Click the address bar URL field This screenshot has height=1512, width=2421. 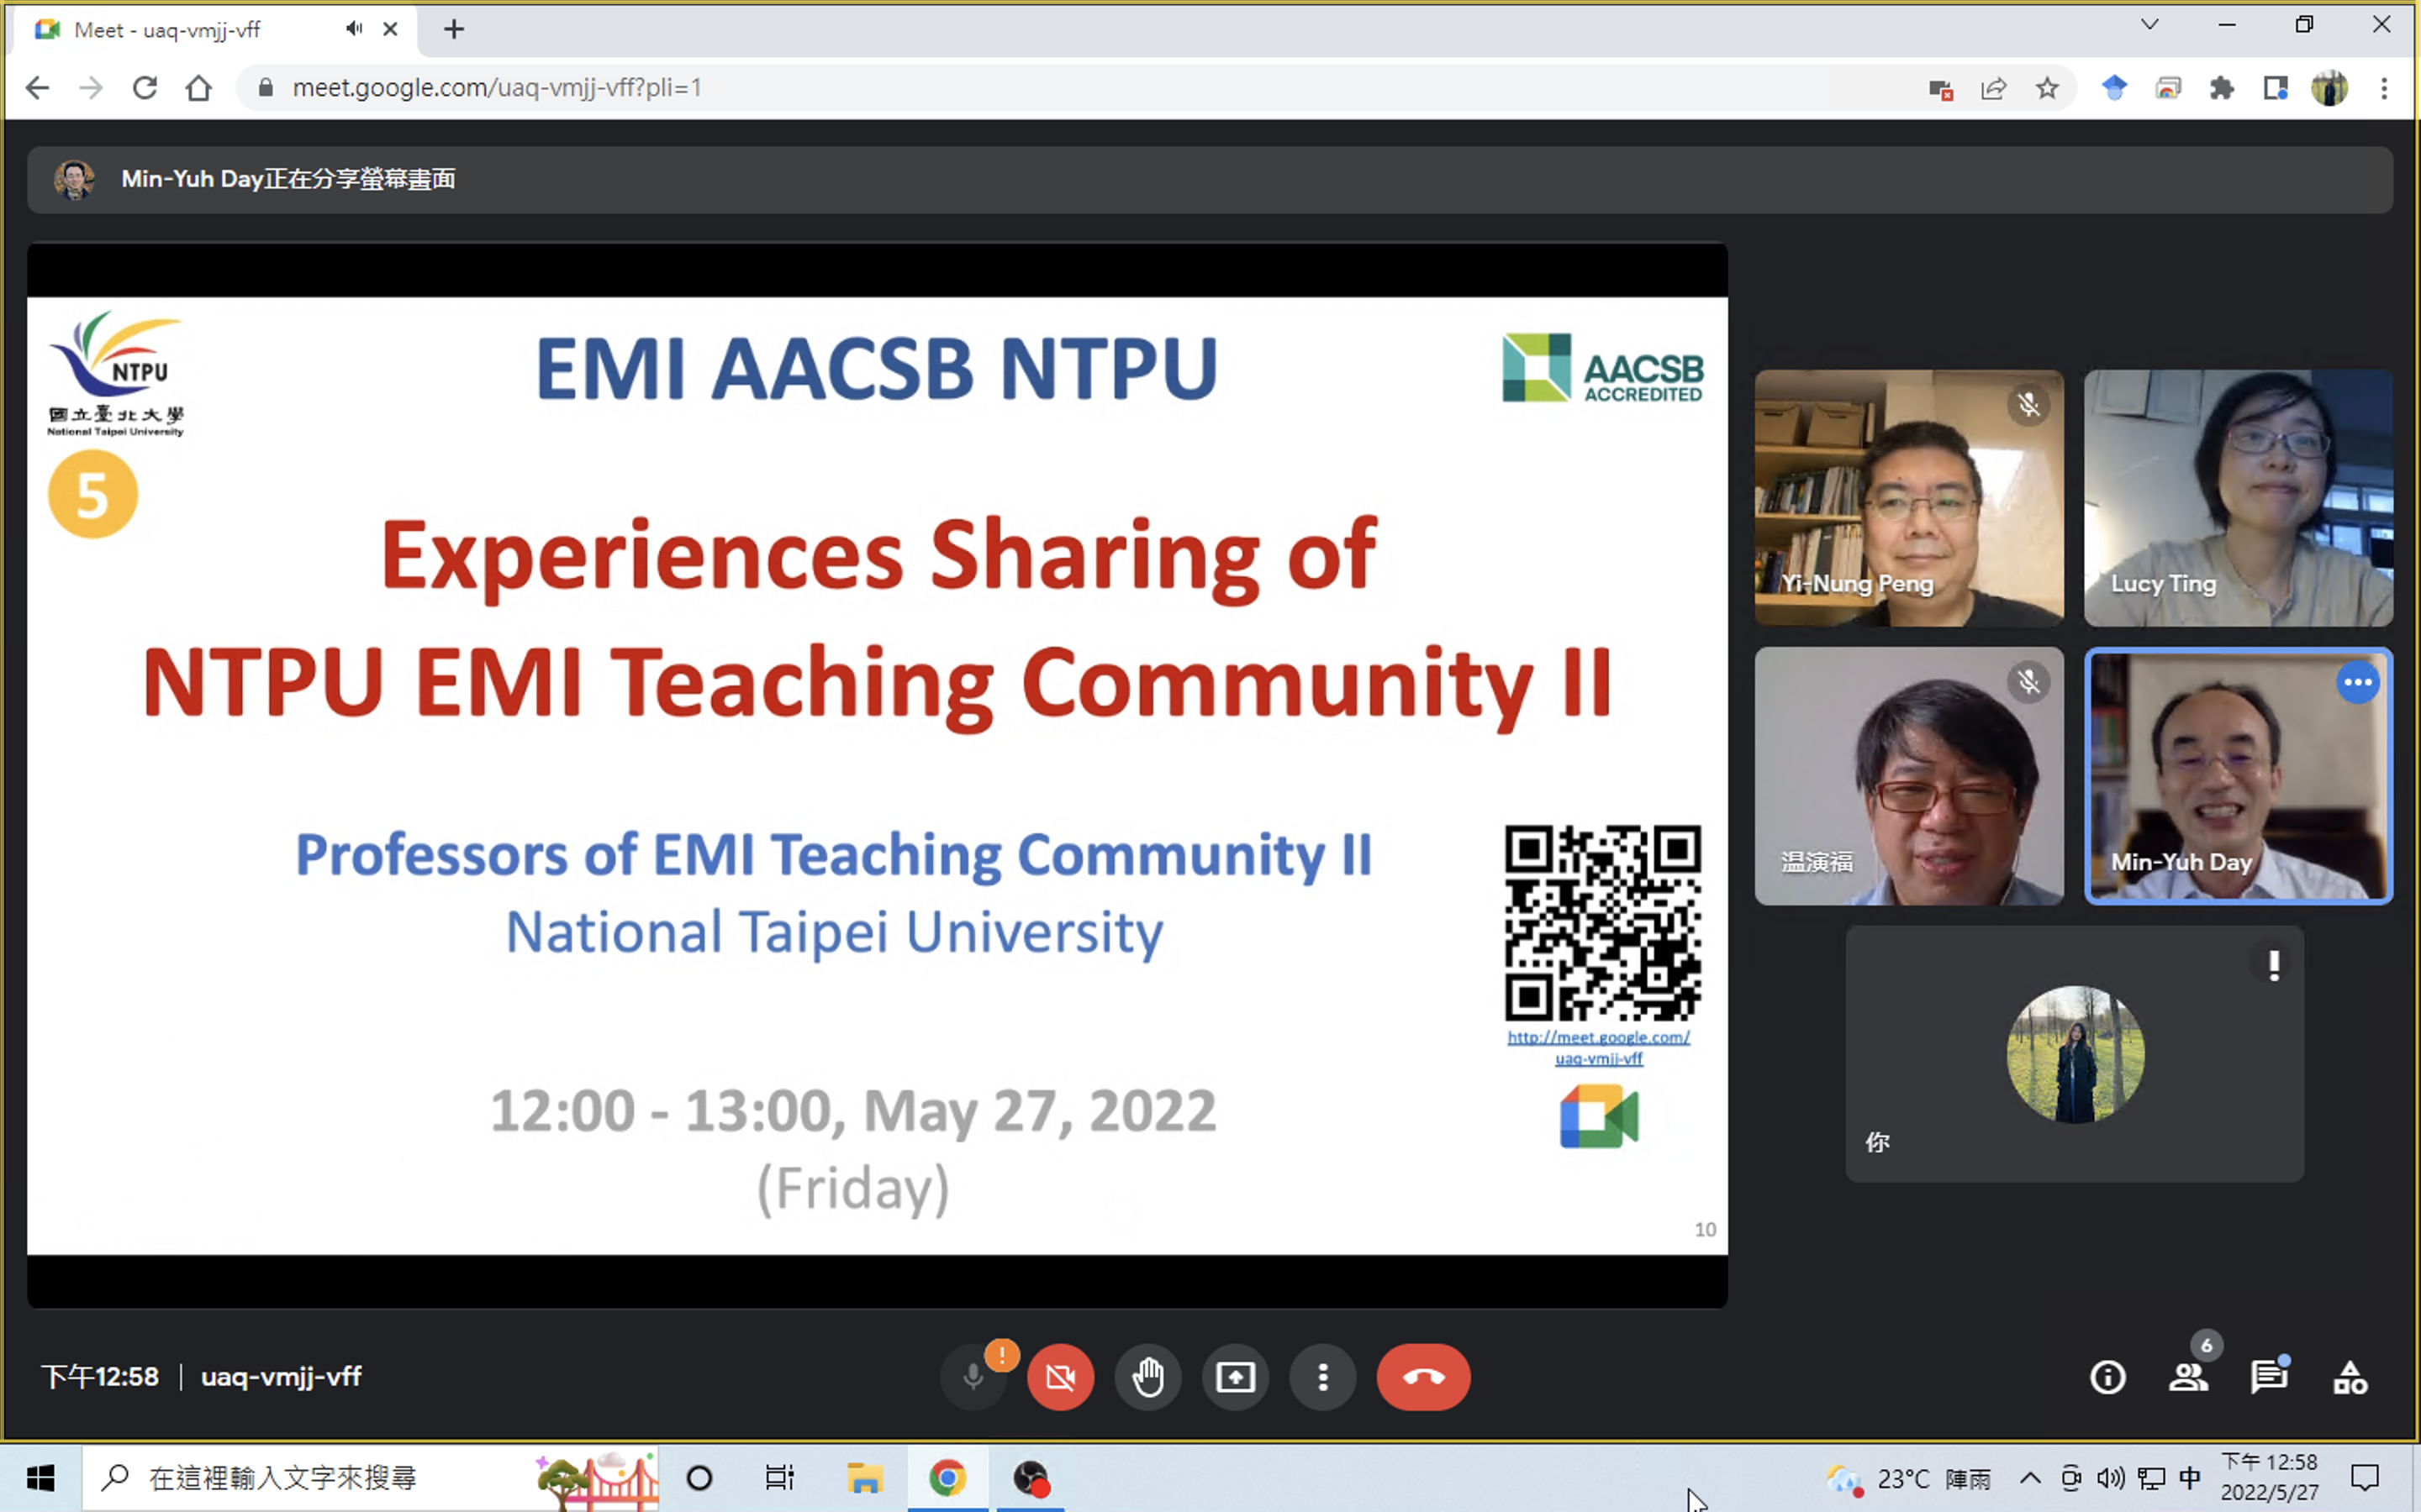pos(1000,88)
